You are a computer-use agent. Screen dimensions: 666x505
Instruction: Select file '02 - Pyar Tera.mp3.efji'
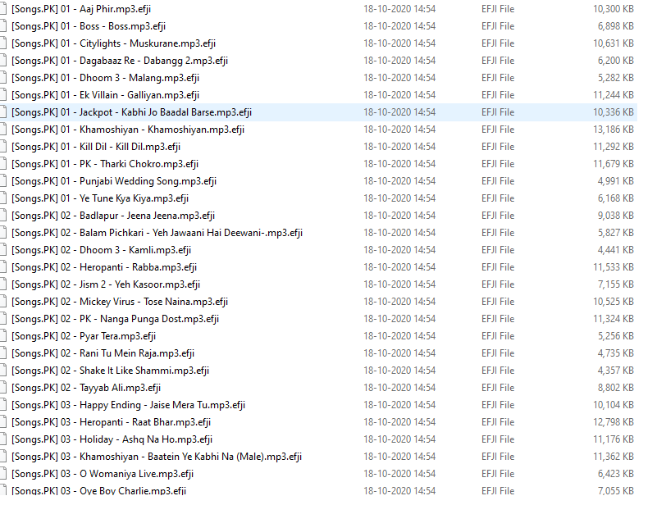click(84, 336)
